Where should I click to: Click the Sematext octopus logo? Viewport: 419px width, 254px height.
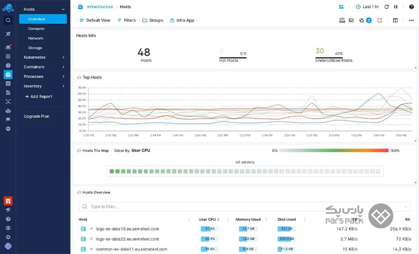[8, 8]
